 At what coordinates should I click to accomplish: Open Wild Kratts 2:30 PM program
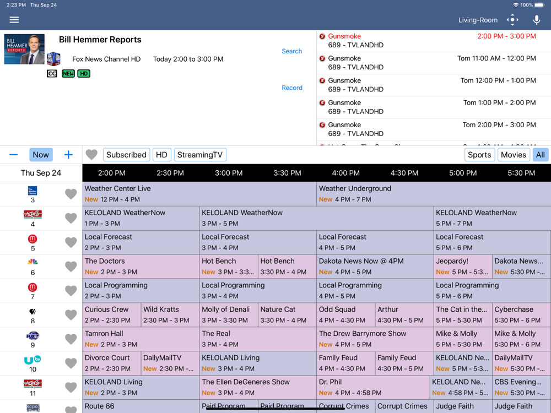pos(170,315)
